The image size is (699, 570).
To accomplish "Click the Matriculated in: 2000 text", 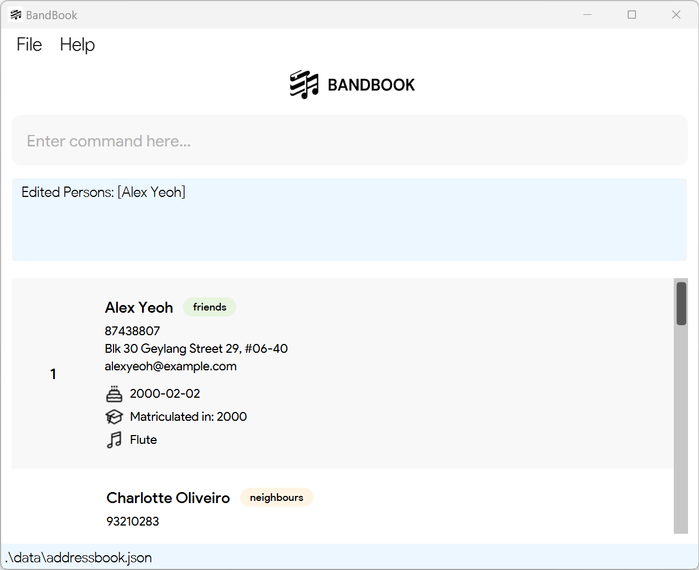I will (188, 417).
